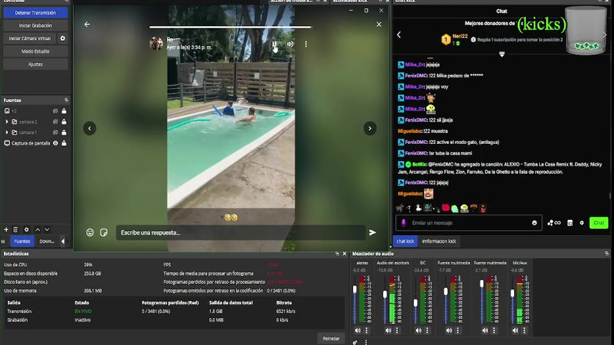Start the virtual camera with Iniciar Cámara Virtual

tap(30, 38)
